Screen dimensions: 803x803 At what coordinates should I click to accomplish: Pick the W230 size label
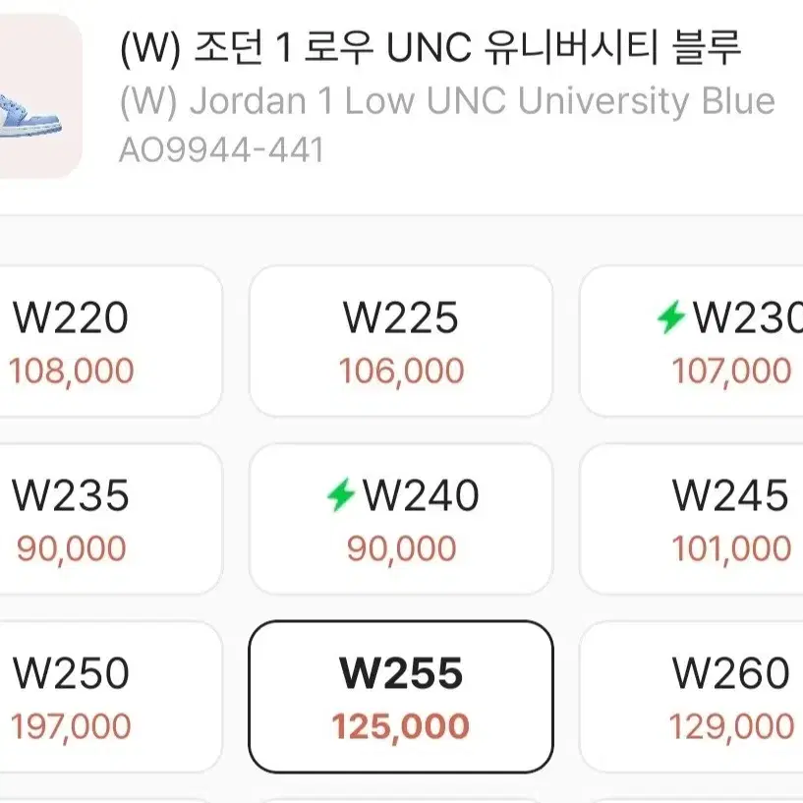click(x=747, y=317)
